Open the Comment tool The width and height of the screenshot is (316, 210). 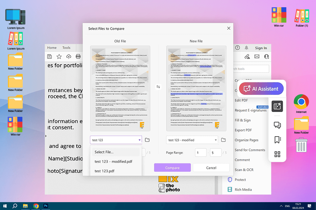point(242,160)
